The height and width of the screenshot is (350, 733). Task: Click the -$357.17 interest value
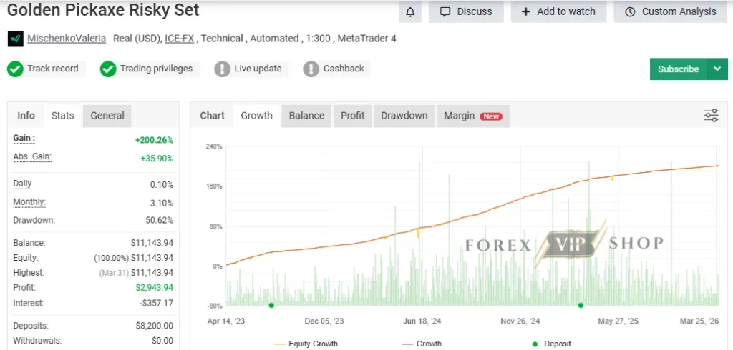tap(156, 303)
